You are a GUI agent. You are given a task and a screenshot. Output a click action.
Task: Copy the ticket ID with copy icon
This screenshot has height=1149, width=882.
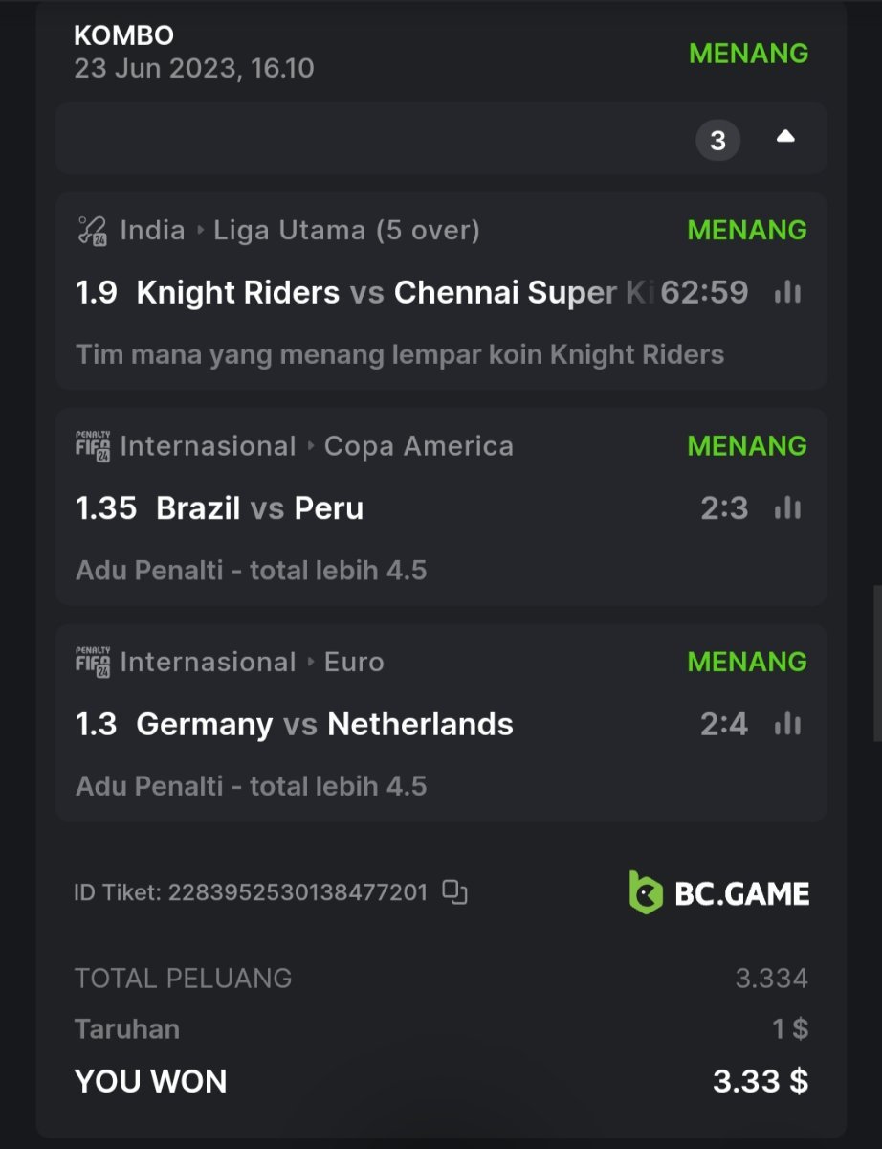coord(454,892)
